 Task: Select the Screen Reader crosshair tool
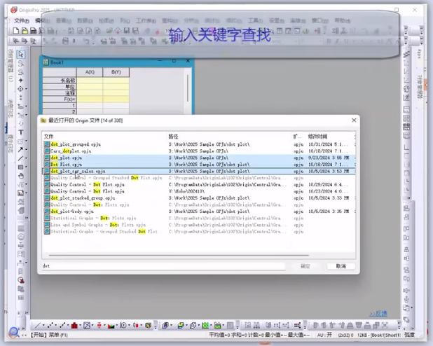21,81
